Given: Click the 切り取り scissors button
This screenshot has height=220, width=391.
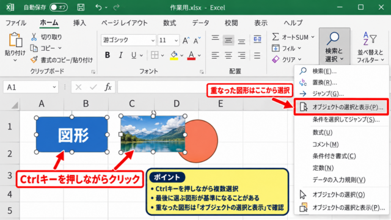Looking at the screenshot, I should click(x=46, y=37).
